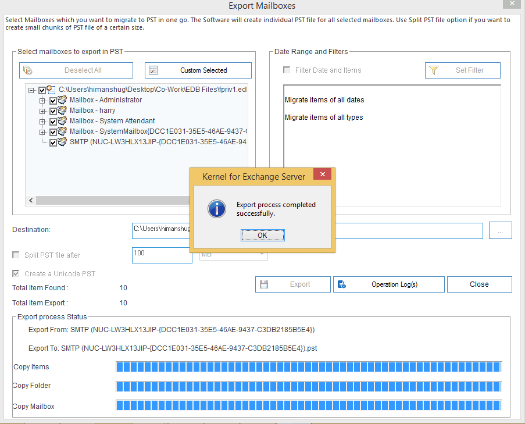Expand the Mailbox - Administrator node
This screenshot has width=525, height=424.
click(42, 101)
